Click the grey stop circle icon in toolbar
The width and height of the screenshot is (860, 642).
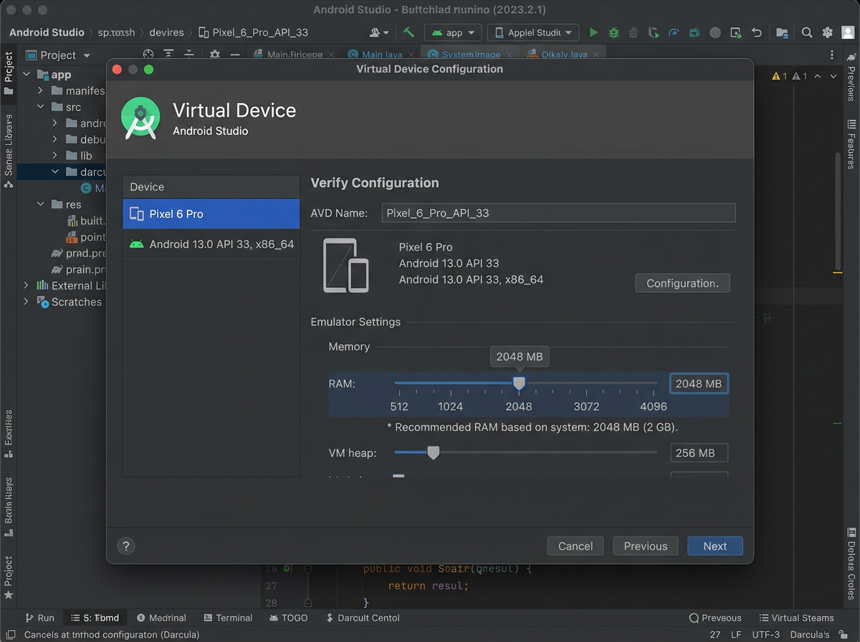pos(715,32)
